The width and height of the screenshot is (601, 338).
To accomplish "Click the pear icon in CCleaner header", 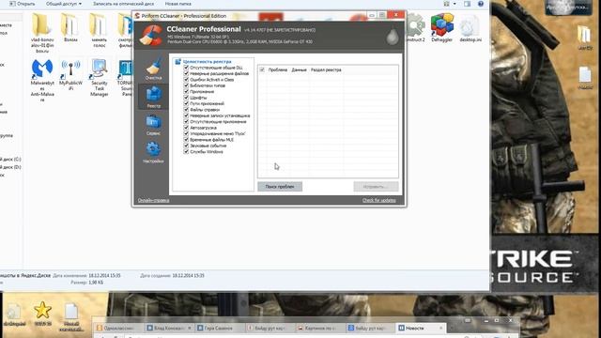I will [392, 37].
